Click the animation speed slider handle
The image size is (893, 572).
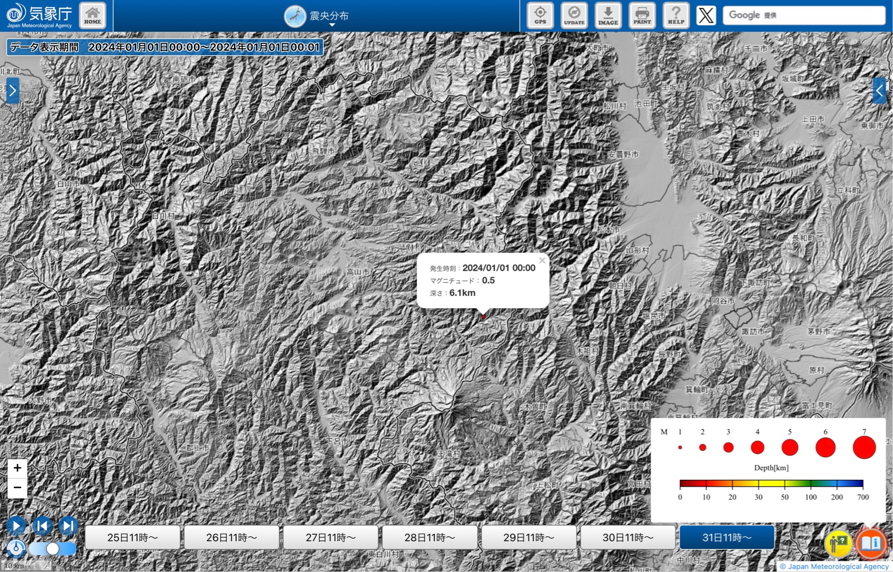(x=52, y=549)
